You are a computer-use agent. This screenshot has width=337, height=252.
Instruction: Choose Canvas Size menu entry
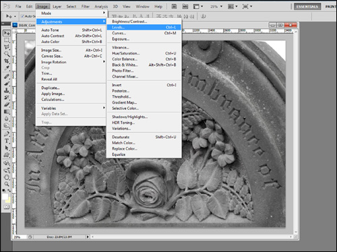point(71,56)
